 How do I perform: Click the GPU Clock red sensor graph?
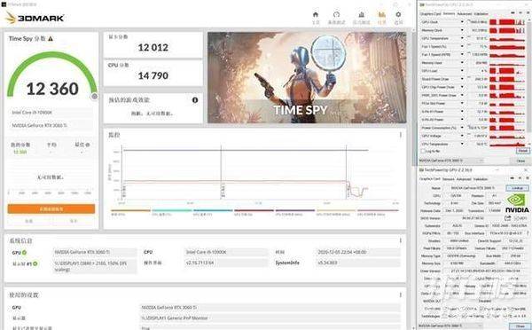tap(507, 22)
